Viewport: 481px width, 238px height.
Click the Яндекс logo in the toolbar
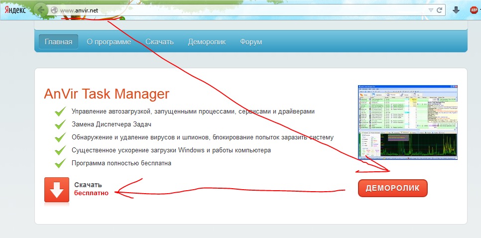[15, 10]
